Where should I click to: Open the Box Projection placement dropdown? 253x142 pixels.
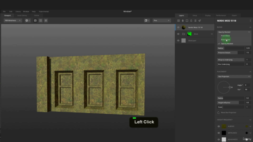click(234, 77)
